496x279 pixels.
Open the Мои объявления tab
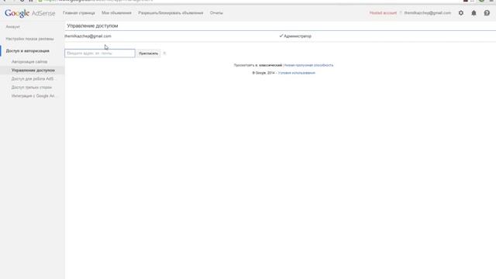116,13
